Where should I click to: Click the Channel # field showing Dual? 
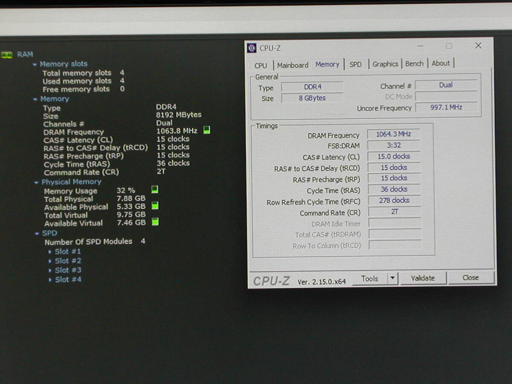(x=446, y=85)
